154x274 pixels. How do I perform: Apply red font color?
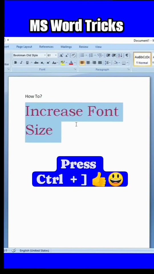click(71, 63)
